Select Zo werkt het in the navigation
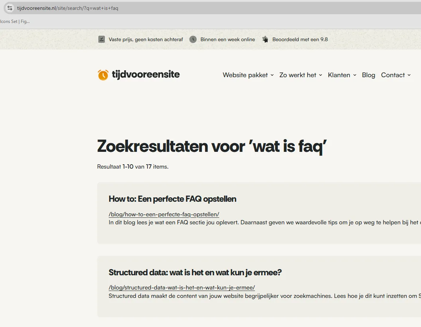421x327 pixels. click(x=298, y=75)
